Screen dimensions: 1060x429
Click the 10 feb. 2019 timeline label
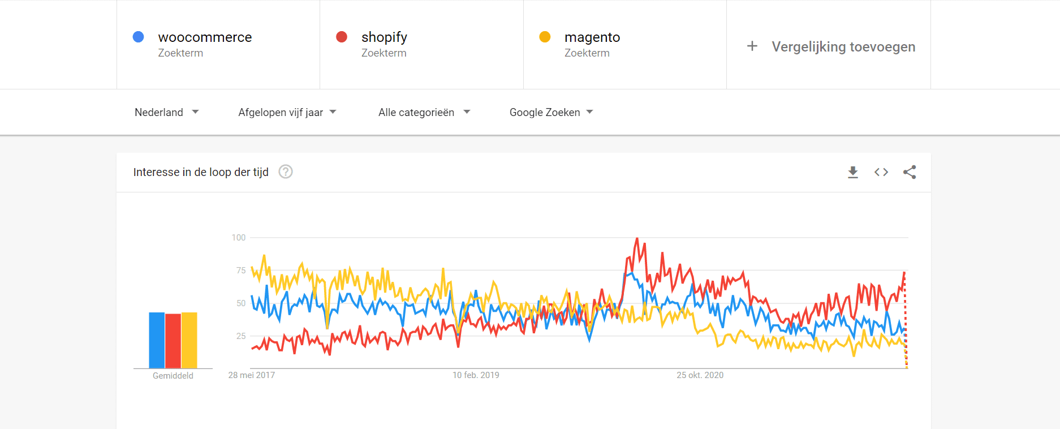point(476,375)
